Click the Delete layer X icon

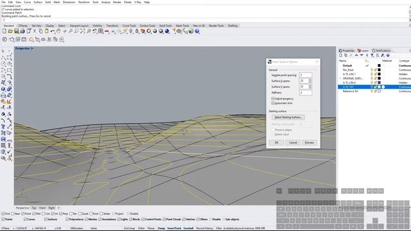[351, 55]
